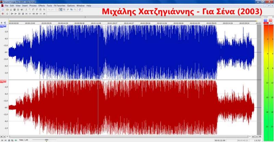Click Forward in transport toolbar
274x142 pixels.
[37, 14]
